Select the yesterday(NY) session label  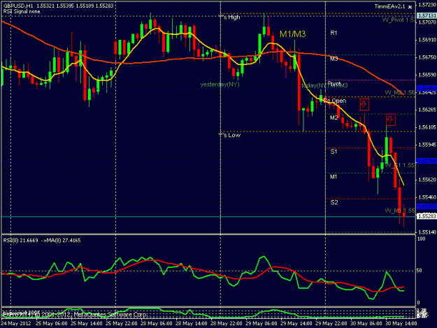[220, 85]
